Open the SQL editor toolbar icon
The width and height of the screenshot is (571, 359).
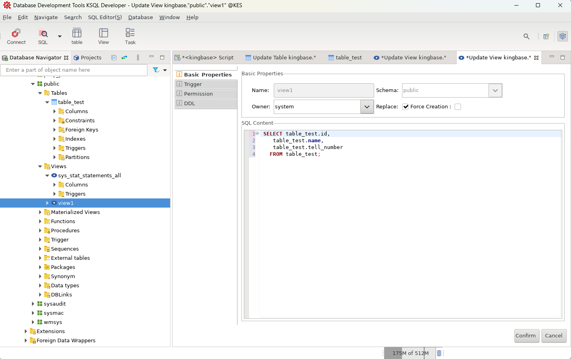[x=43, y=36]
